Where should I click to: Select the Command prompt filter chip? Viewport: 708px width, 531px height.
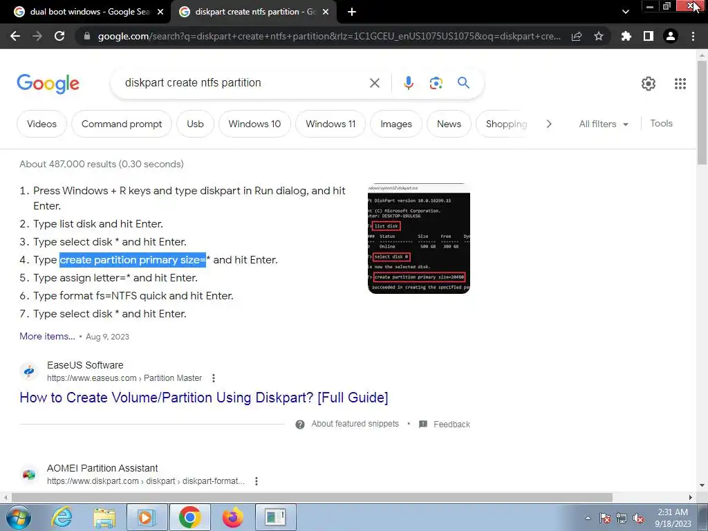122,124
